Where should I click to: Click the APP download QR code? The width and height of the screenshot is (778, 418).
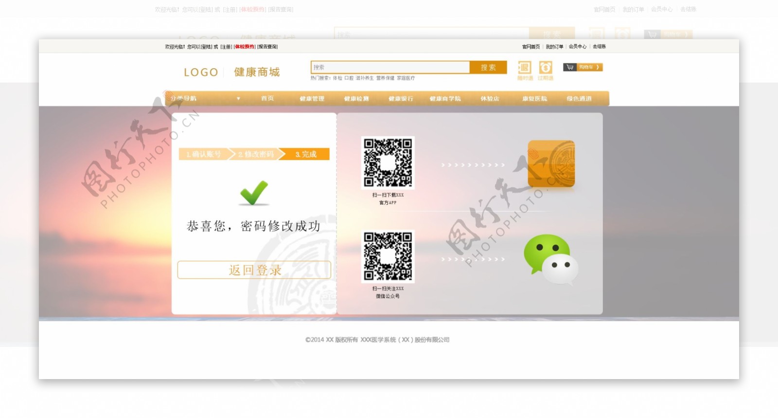pos(388,163)
